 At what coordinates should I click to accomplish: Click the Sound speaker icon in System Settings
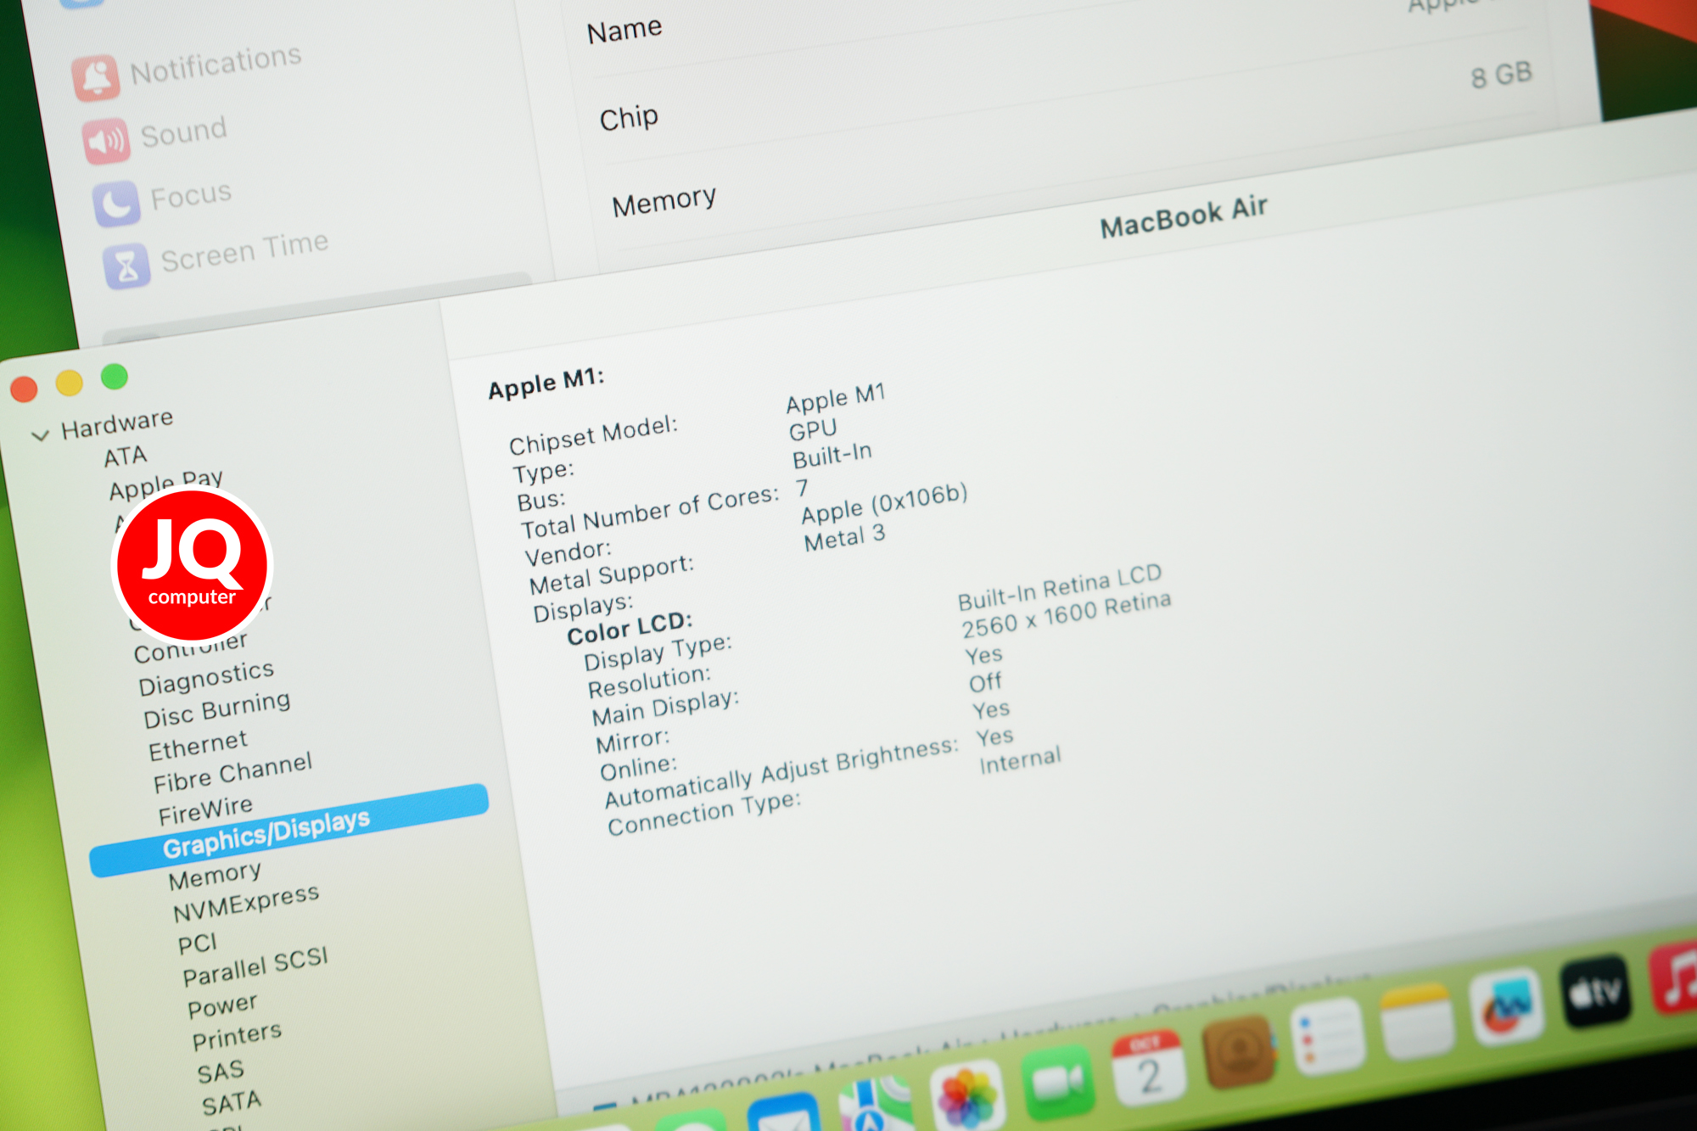point(106,141)
